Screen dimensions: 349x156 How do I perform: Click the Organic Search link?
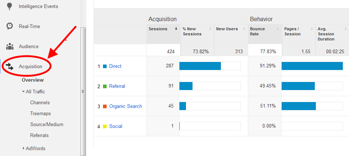[125, 106]
